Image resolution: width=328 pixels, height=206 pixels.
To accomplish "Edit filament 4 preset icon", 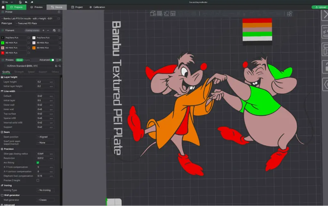I will pos(60,43).
